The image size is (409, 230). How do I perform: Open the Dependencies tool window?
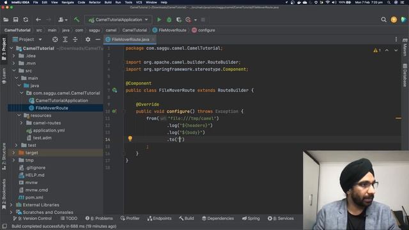[218, 218]
